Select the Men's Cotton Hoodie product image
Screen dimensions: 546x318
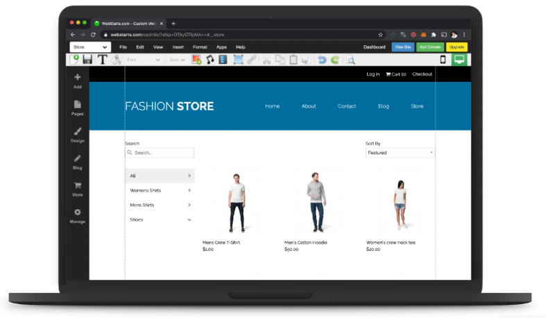(x=316, y=202)
